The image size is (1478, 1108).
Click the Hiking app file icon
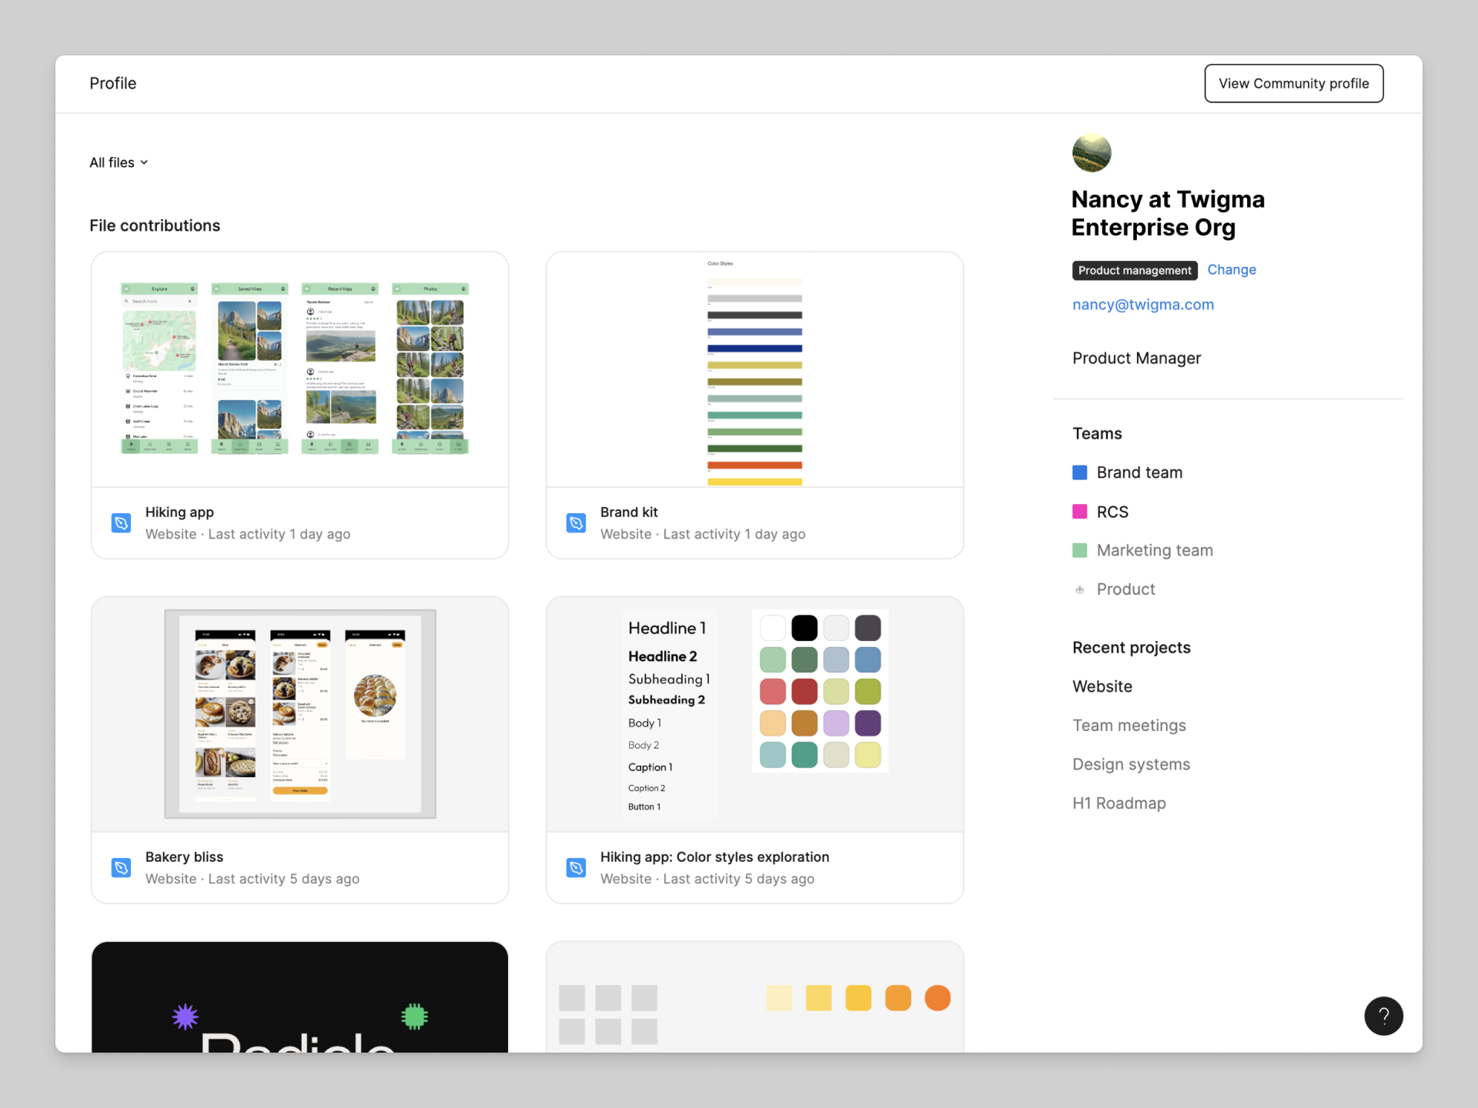[x=121, y=523]
